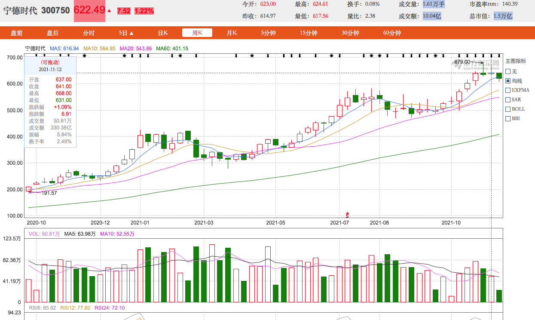535x320 pixels.
Task: Click the 涨跌幅 value +1.09%
Action: click(x=63, y=107)
